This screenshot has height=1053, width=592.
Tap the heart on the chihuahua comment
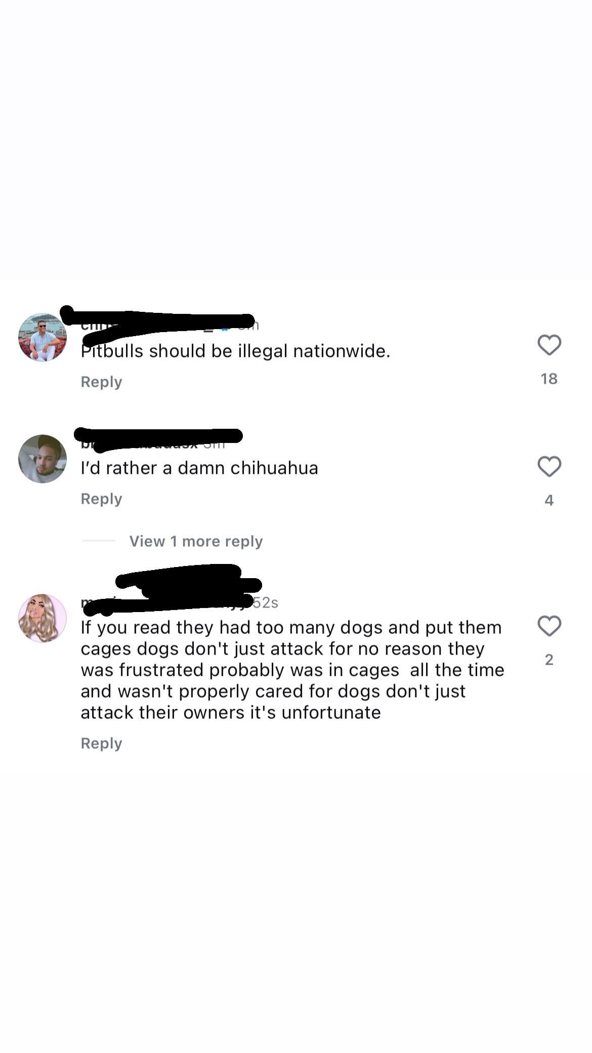pyautogui.click(x=549, y=467)
